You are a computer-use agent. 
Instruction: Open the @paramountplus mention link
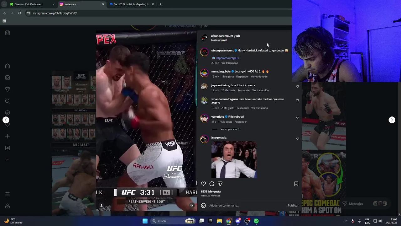coord(227,58)
